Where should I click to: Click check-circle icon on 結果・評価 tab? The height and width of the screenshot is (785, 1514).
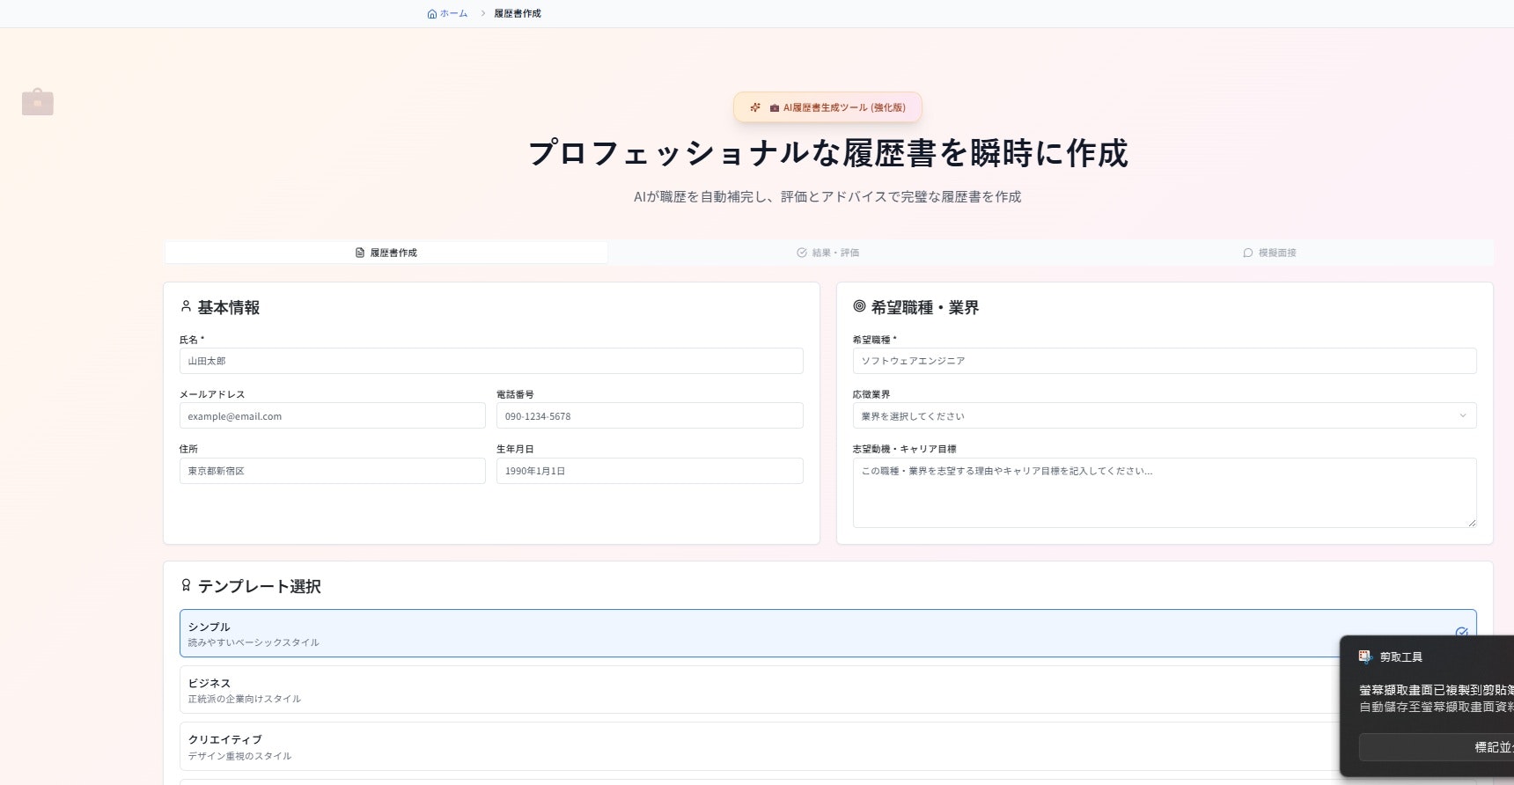802,253
